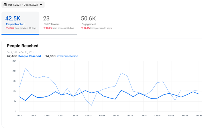Click the Oct 10 axis label
The width and height of the screenshot is (202, 128).
(x=75, y=116)
